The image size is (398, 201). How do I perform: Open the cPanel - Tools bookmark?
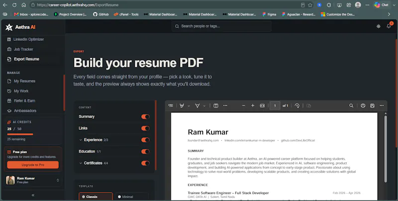click(126, 14)
